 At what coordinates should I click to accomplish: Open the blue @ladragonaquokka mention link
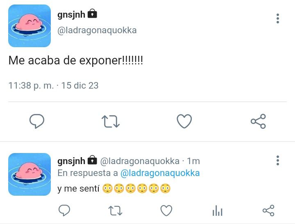click(160, 173)
